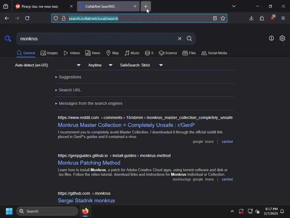290x218 pixels.
Task: View site connection lock information
Action: (x=64, y=18)
